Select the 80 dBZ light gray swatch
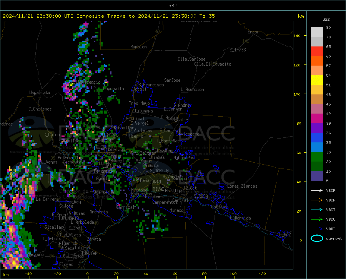The width and height of the screenshot is (346, 279). [317, 32]
